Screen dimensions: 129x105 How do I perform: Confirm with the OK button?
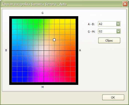click(x=113, y=98)
